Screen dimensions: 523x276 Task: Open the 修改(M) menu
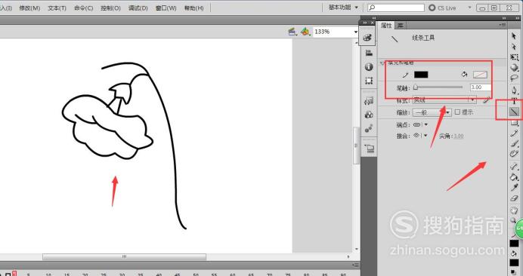(x=29, y=8)
